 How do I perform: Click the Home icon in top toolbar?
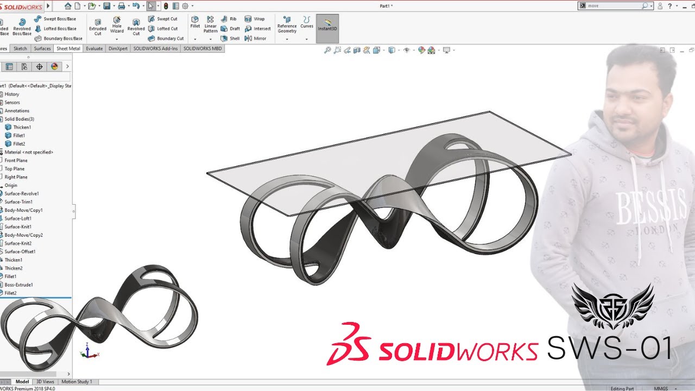pos(68,6)
